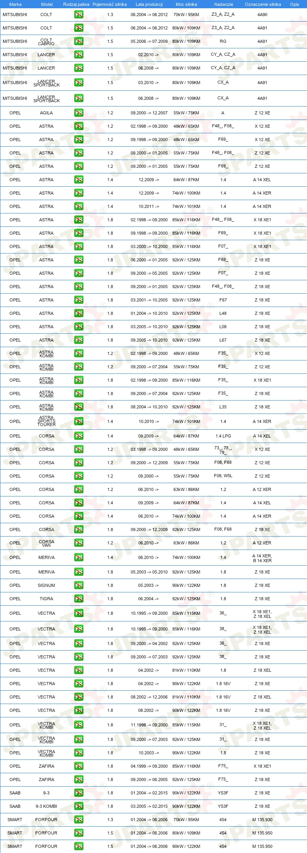Screen dimensions: 307x853
Task: Select the 'A 14 XER, B 14 XER' cell
Action: (262, 558)
